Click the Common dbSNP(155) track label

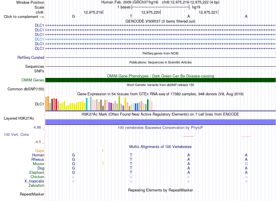click(26, 89)
